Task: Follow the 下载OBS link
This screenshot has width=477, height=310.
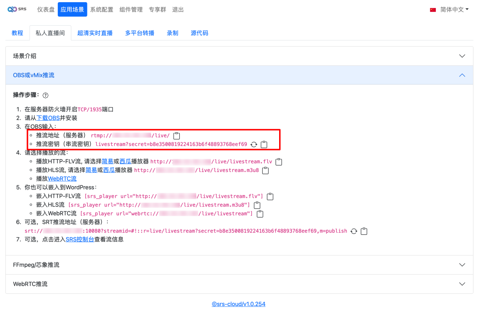Action: click(x=48, y=118)
